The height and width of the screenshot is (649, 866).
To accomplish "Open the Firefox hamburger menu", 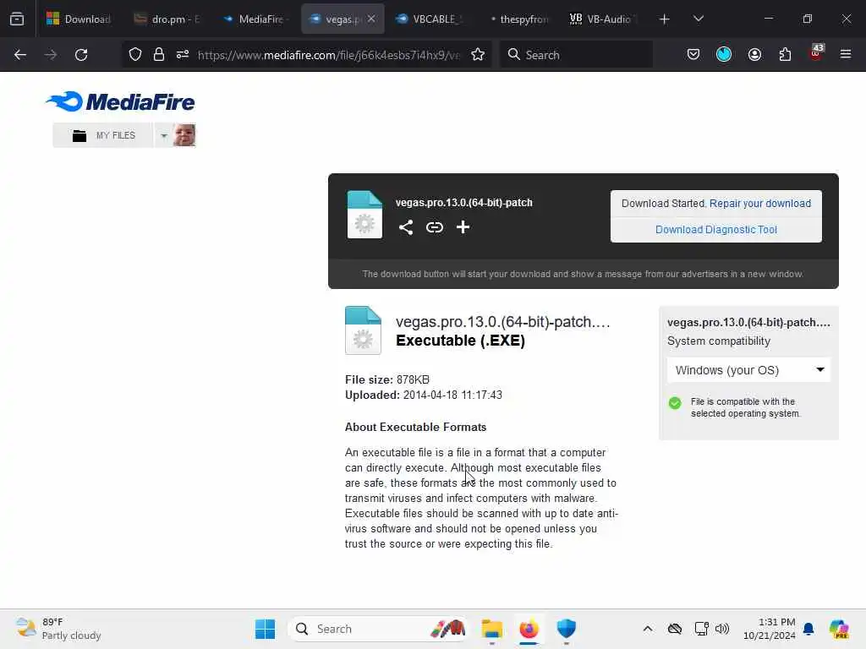I will point(846,54).
